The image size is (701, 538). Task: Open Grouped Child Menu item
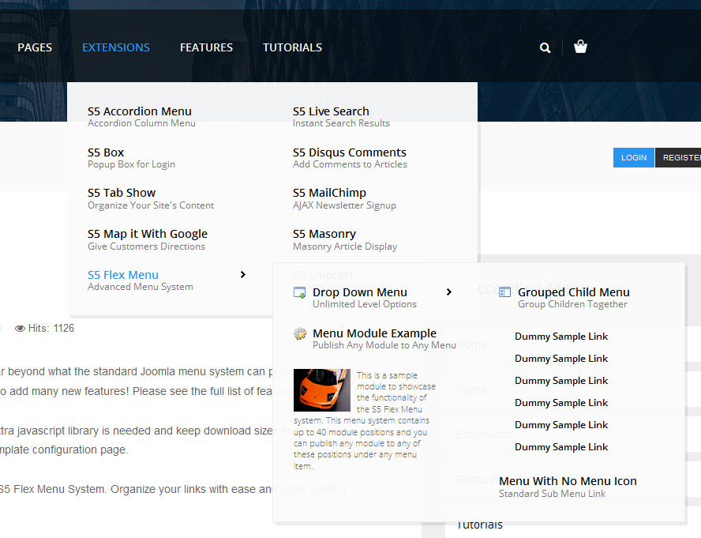(x=574, y=292)
